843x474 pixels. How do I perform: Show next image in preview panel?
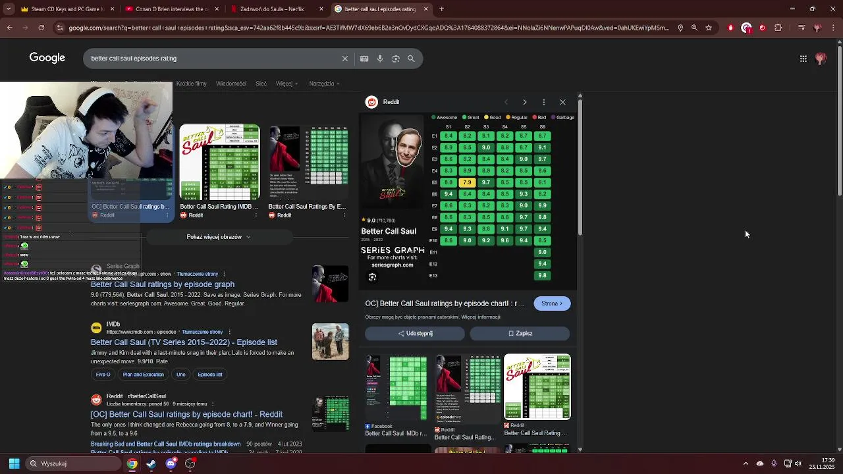(x=525, y=102)
